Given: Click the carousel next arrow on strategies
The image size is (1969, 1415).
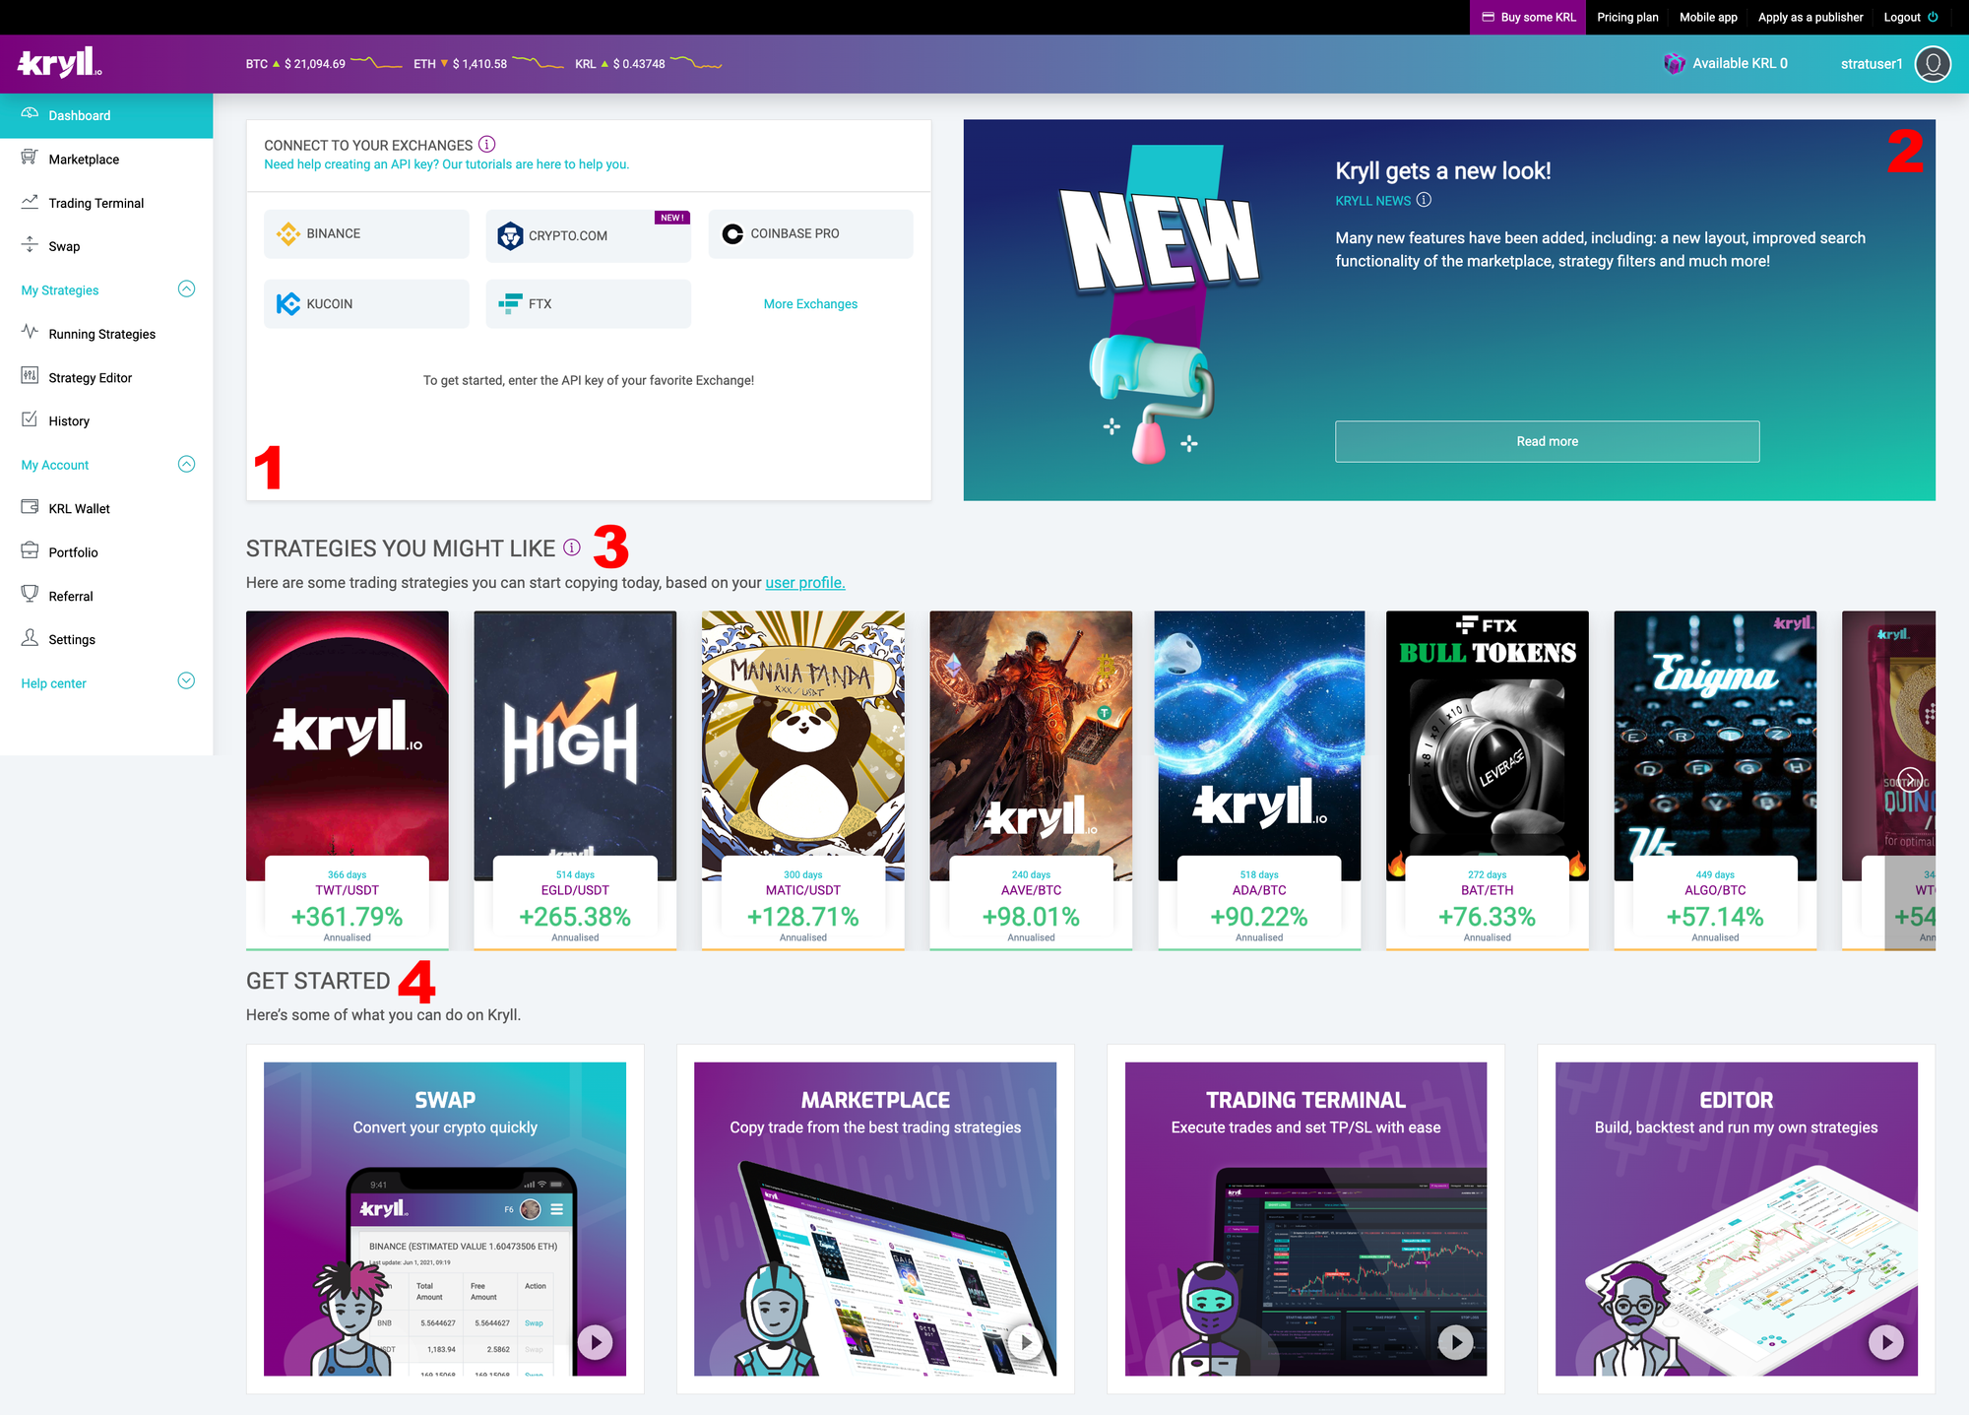Looking at the screenshot, I should 1910,780.
